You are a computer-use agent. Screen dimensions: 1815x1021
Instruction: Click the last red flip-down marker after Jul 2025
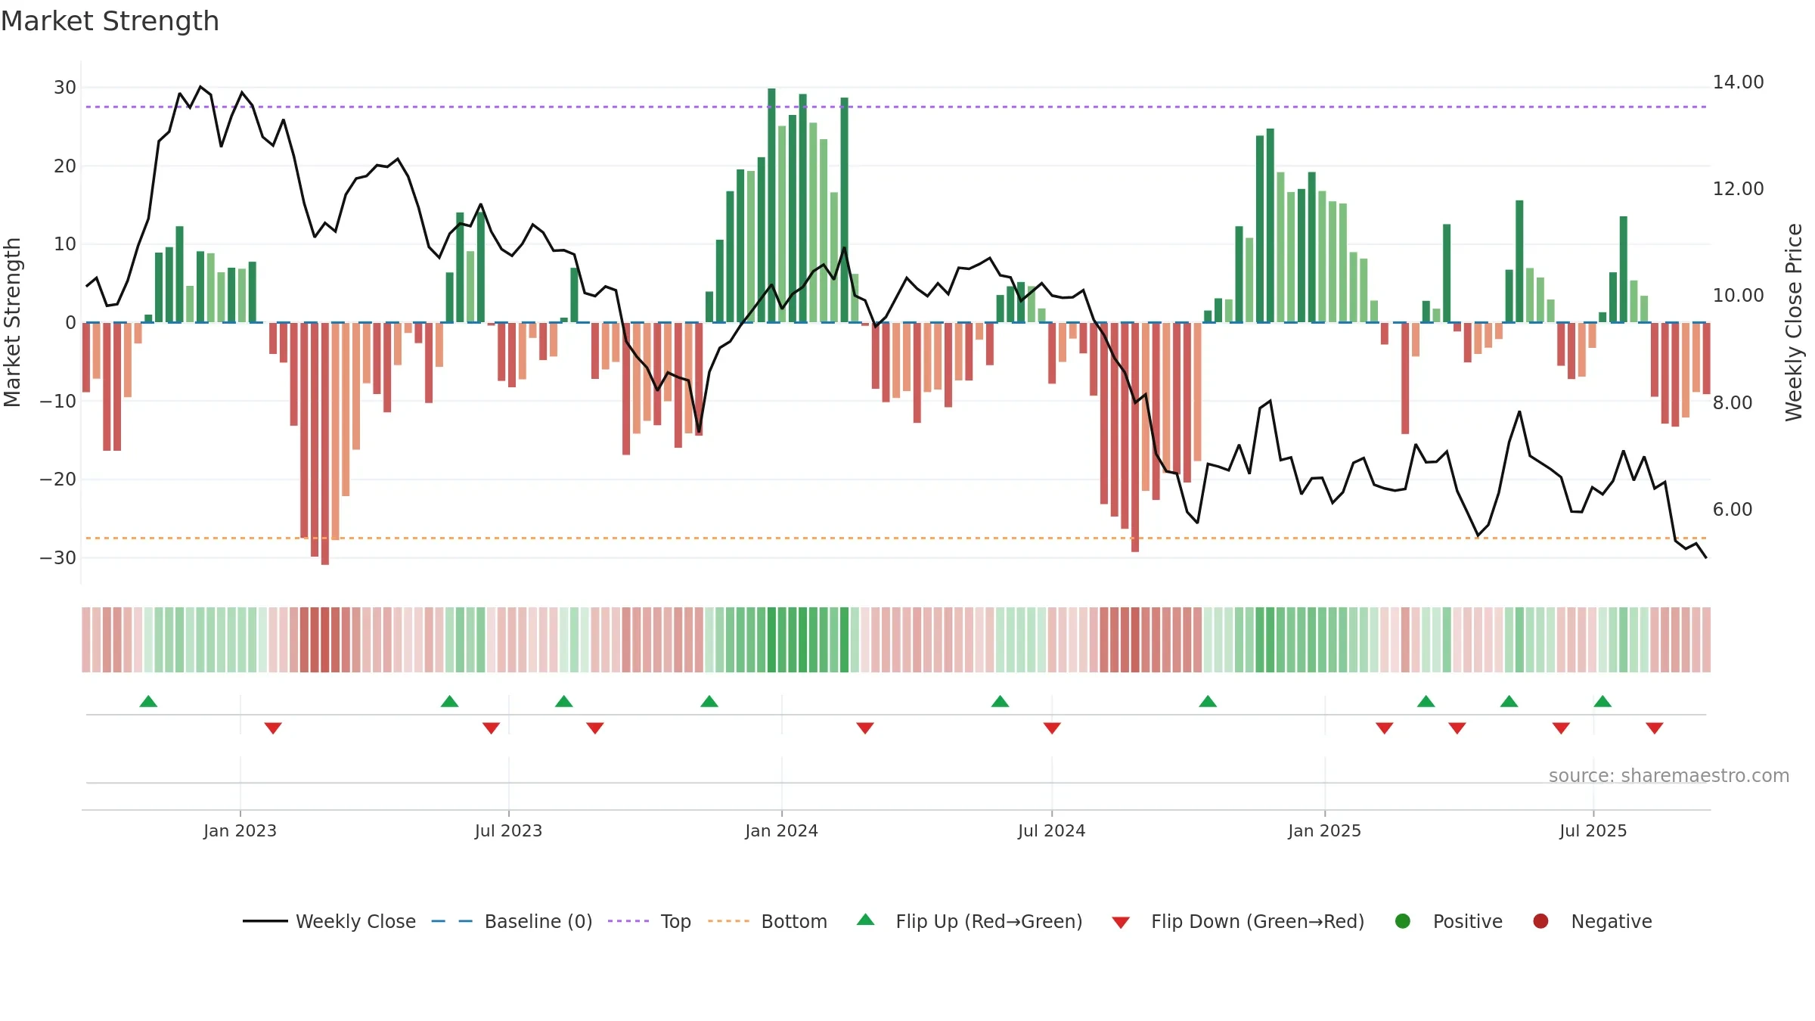(x=1655, y=728)
